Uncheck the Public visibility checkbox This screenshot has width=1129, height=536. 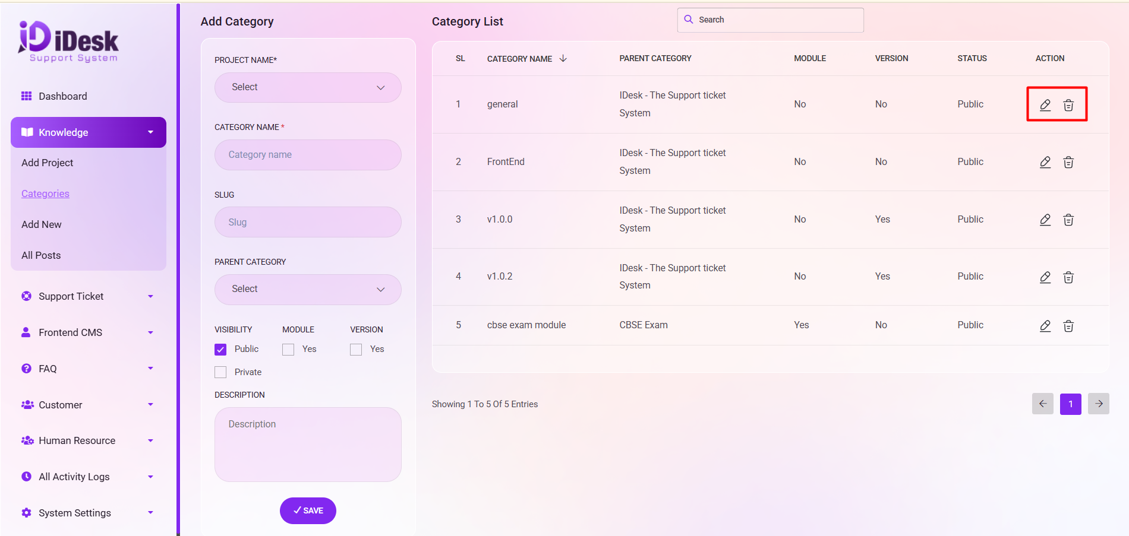click(x=220, y=350)
